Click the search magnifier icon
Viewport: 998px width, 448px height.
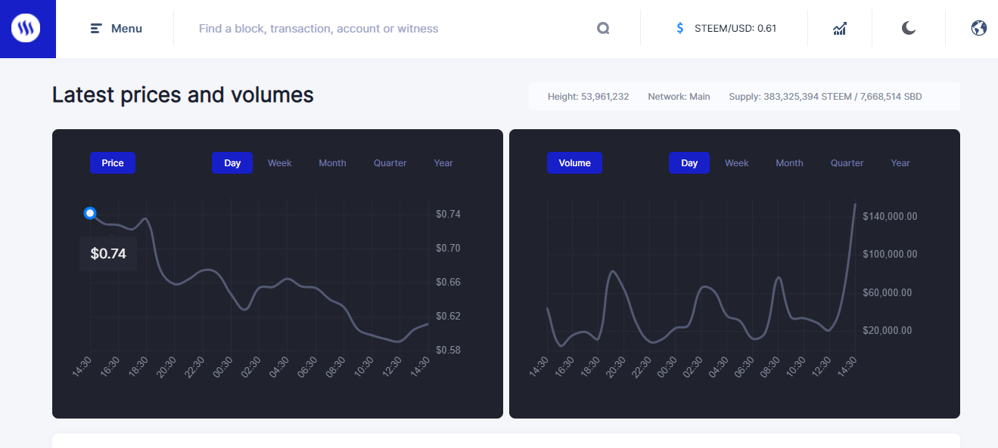[603, 29]
